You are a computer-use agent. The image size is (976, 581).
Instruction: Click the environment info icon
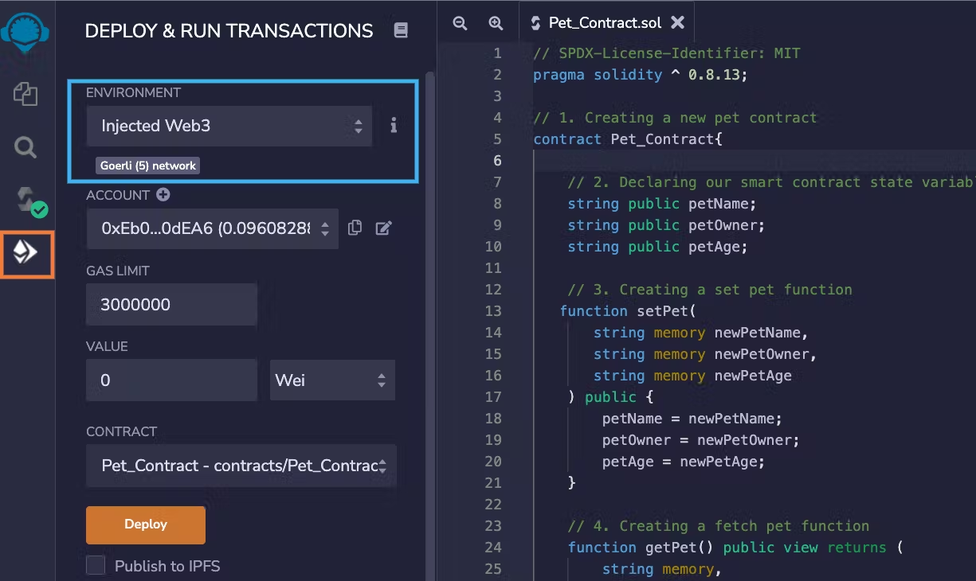click(x=394, y=126)
